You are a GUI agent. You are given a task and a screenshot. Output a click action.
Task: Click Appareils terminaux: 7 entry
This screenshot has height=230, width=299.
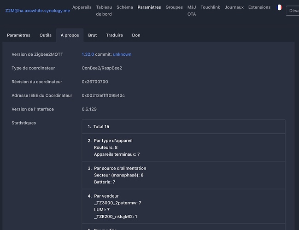pyautogui.click(x=117, y=154)
